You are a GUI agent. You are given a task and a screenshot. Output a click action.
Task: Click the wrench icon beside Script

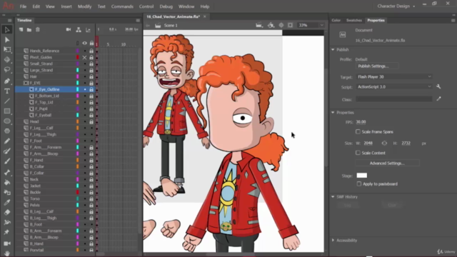click(438, 86)
